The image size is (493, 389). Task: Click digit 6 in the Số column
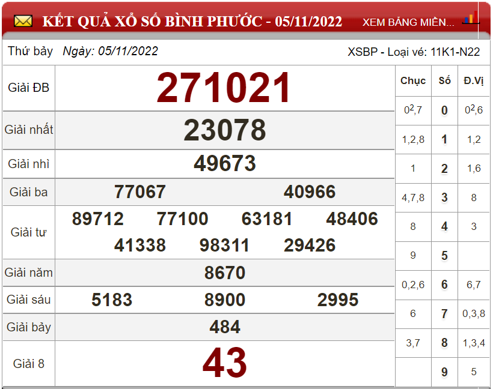(x=444, y=285)
